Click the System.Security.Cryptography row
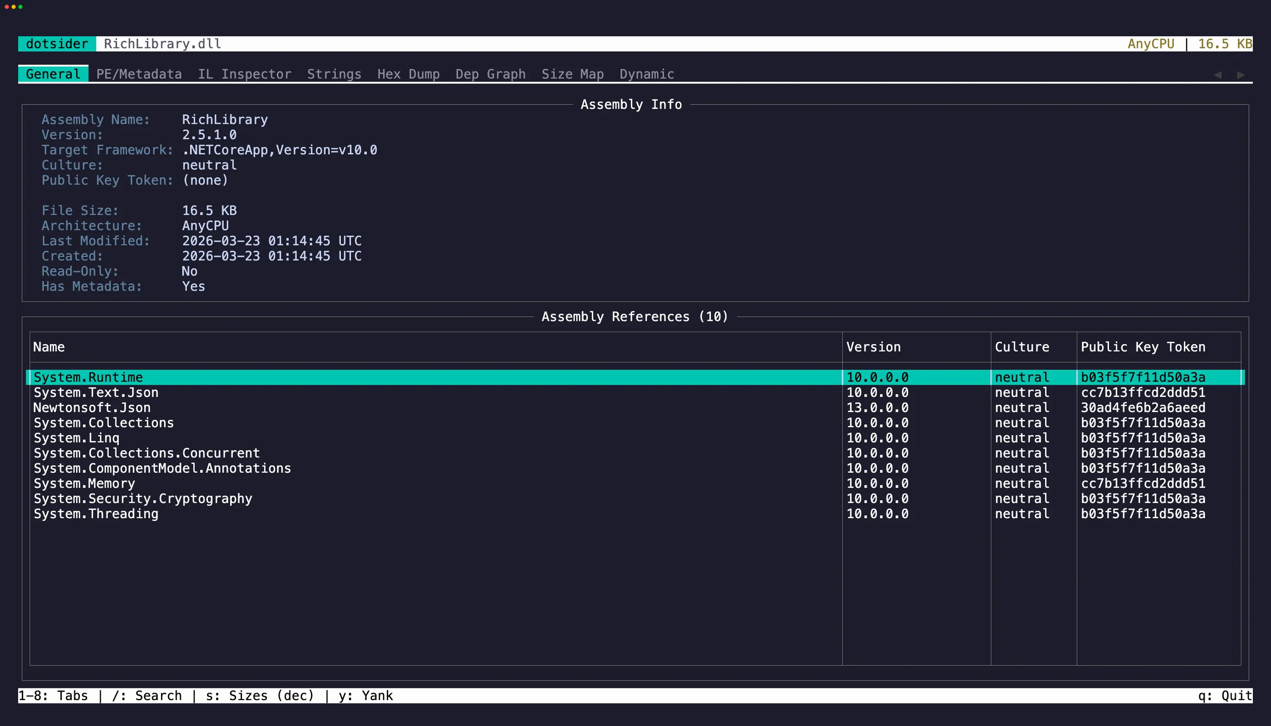Viewport: 1271px width, 726px height. [x=143, y=499]
